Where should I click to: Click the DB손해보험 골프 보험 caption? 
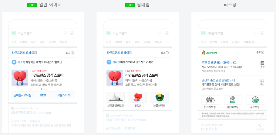[212, 89]
